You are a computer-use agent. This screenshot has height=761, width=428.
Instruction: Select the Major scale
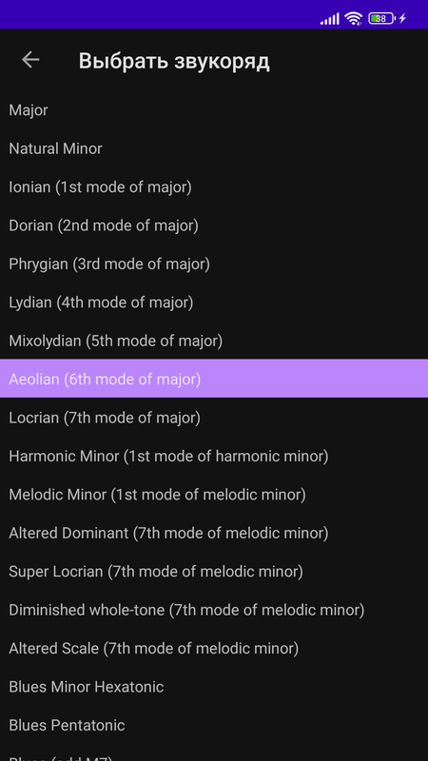[214, 110]
